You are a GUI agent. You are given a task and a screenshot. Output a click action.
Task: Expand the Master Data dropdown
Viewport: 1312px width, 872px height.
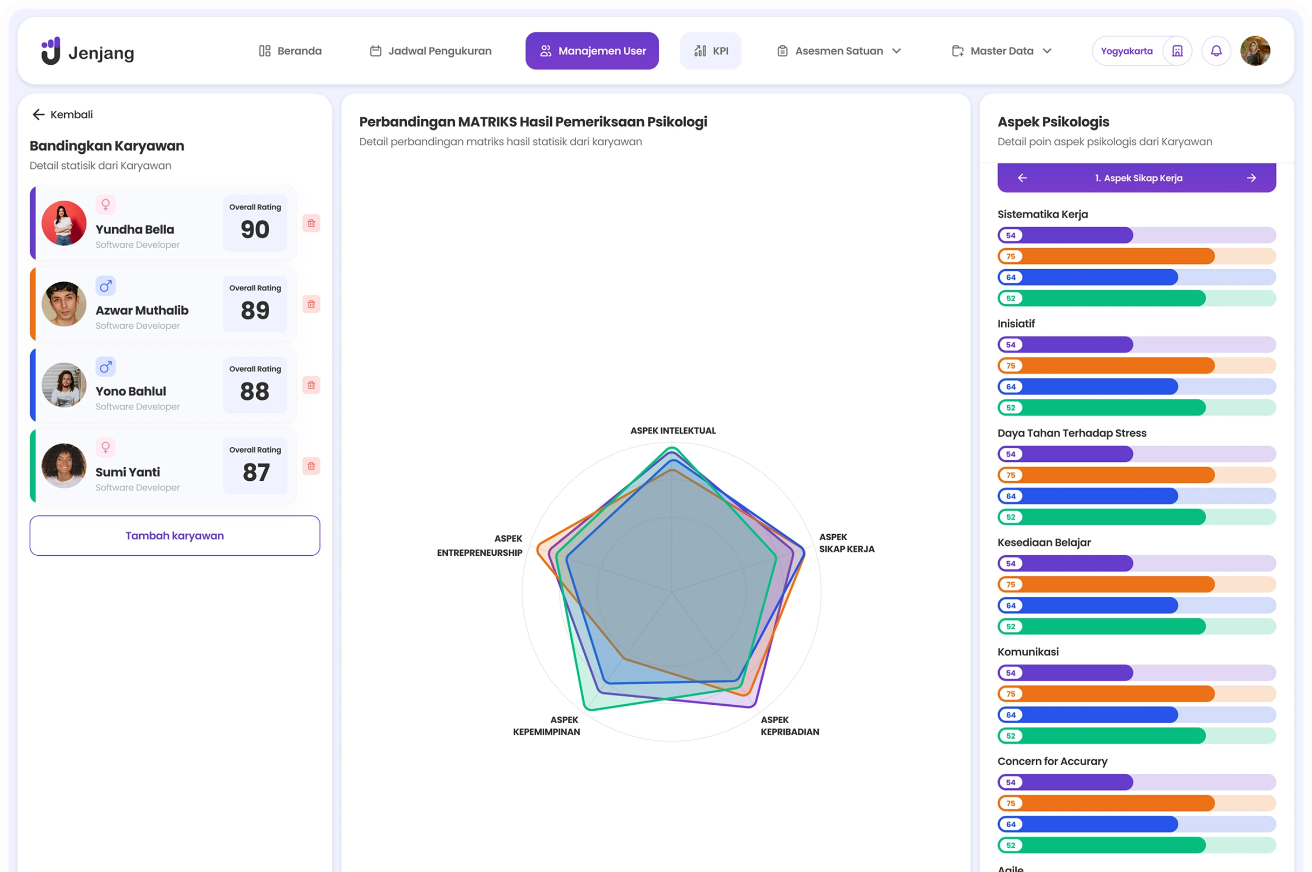1001,51
